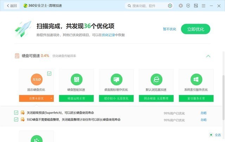Open the hamburger main menu
225x142 pixels.
(204, 6)
